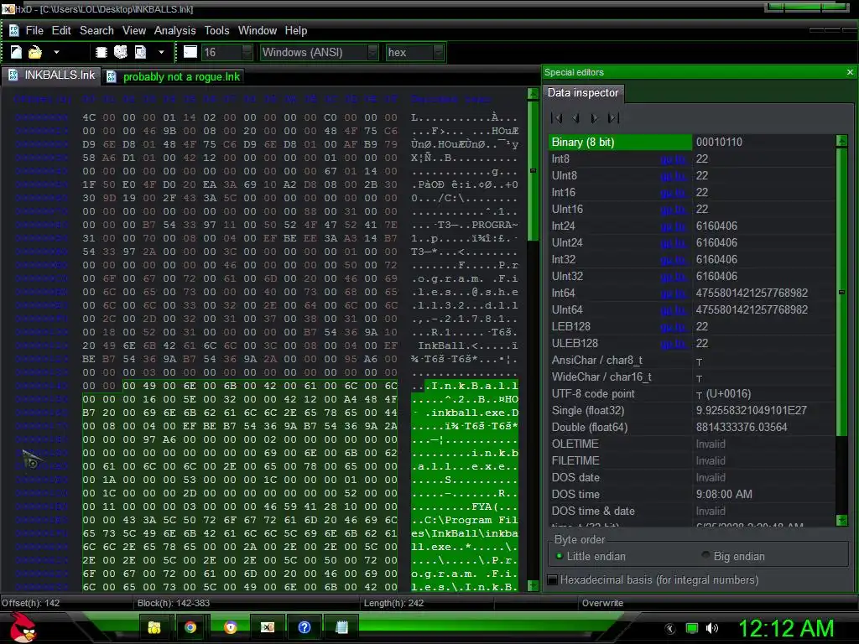The height and width of the screenshot is (644, 859).
Task: Open the Analysis menu
Action: point(174,31)
